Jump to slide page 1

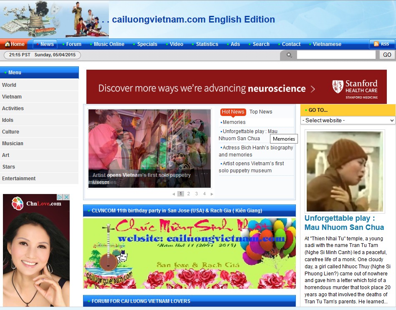[181, 194]
